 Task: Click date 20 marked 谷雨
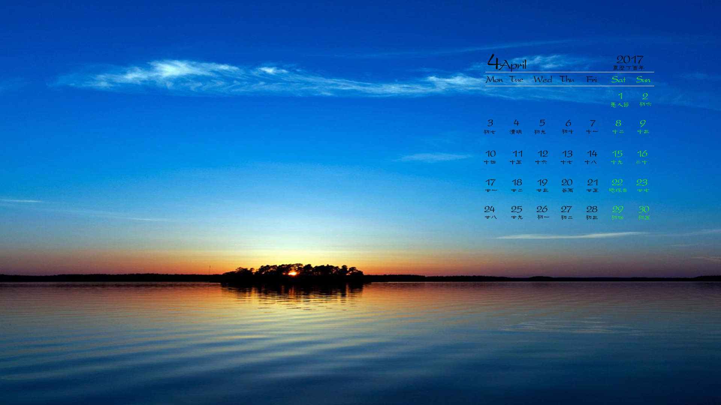click(x=567, y=186)
